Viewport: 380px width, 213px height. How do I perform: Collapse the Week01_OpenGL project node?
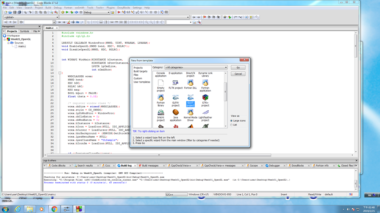tap(5, 39)
